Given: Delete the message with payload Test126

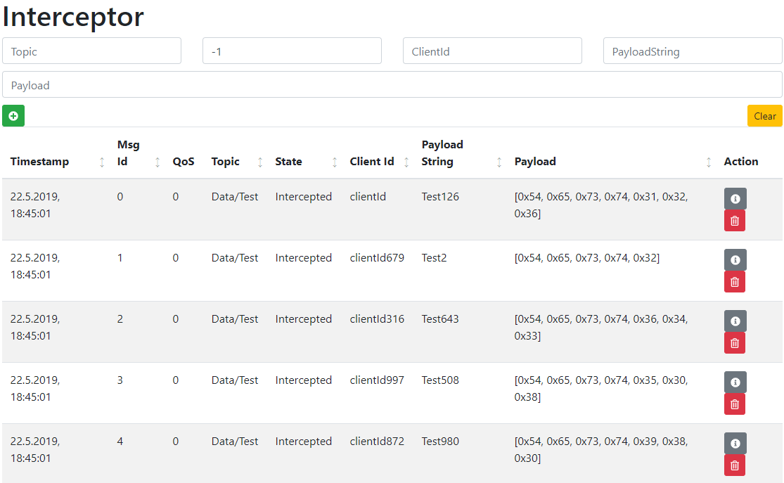Looking at the screenshot, I should coord(735,221).
